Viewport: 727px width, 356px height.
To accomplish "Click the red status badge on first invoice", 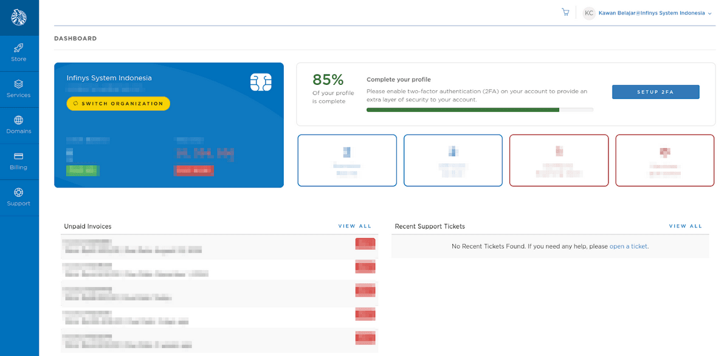I will coord(365,243).
